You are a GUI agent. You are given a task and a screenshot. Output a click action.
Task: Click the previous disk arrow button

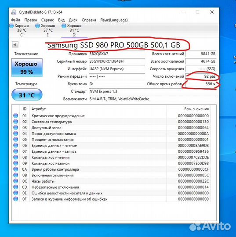15,45
